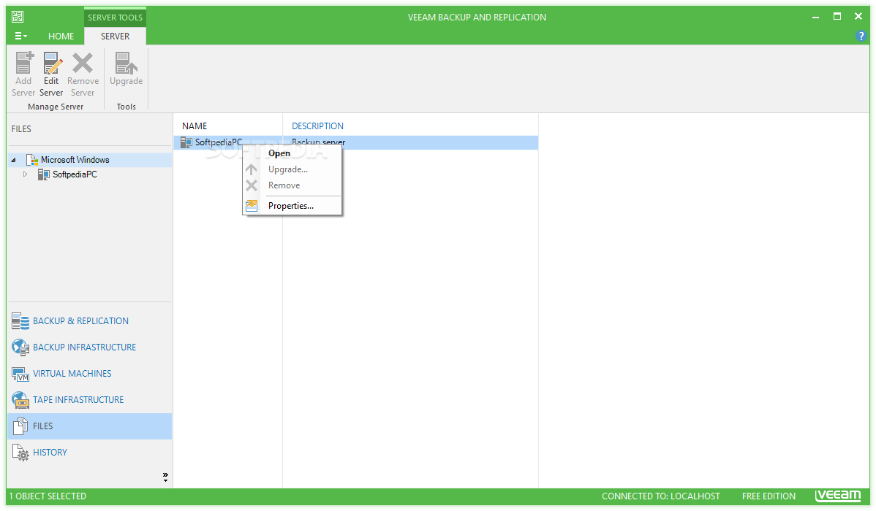Screen dimensions: 876x511
Task: Go to VIRTUAL MACHINES label
Action: pos(72,374)
